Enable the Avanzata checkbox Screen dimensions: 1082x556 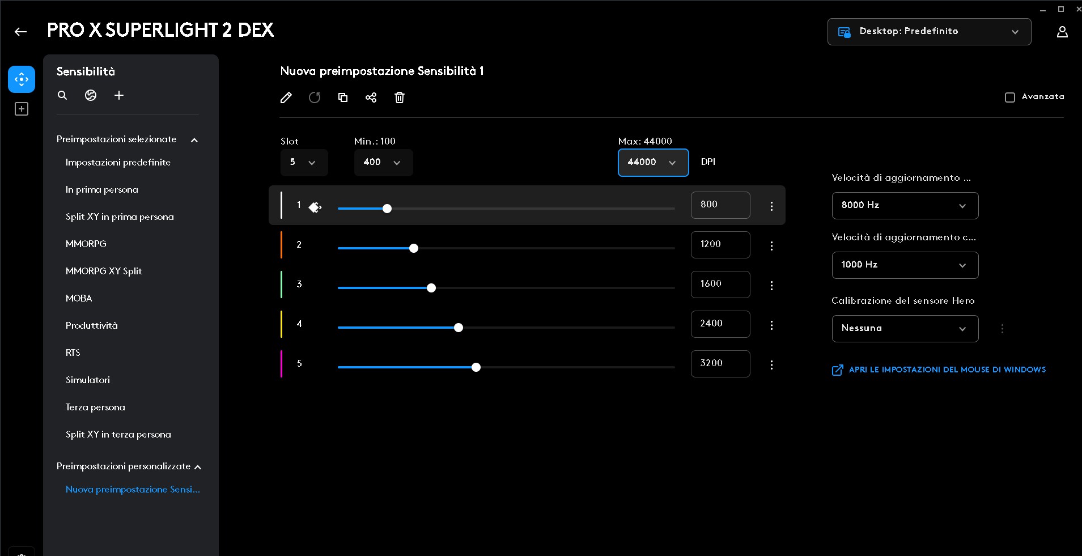click(1009, 97)
